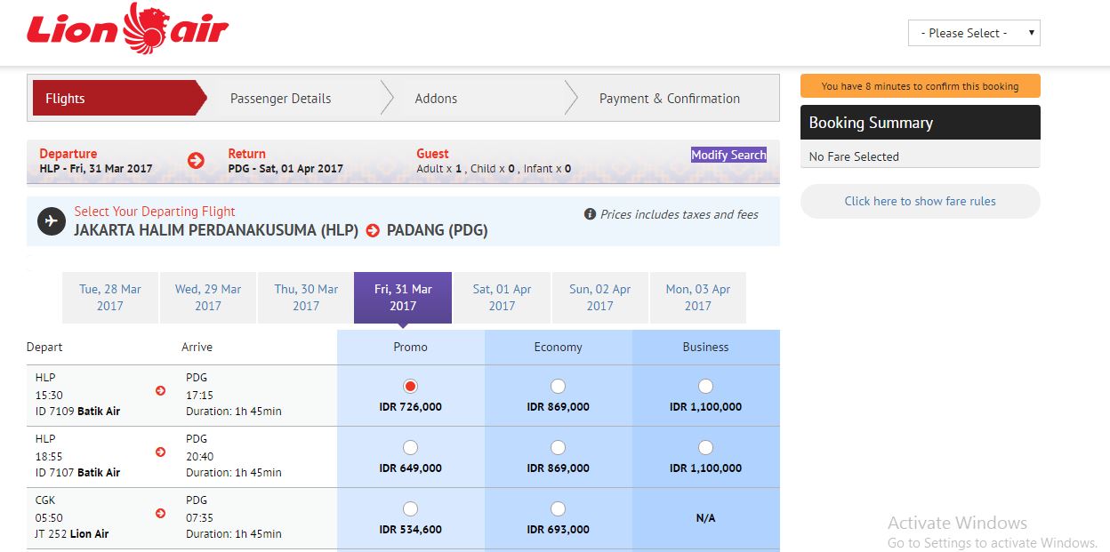Go to the Addons step
Viewport: 1110px width, 552px height.
click(436, 99)
